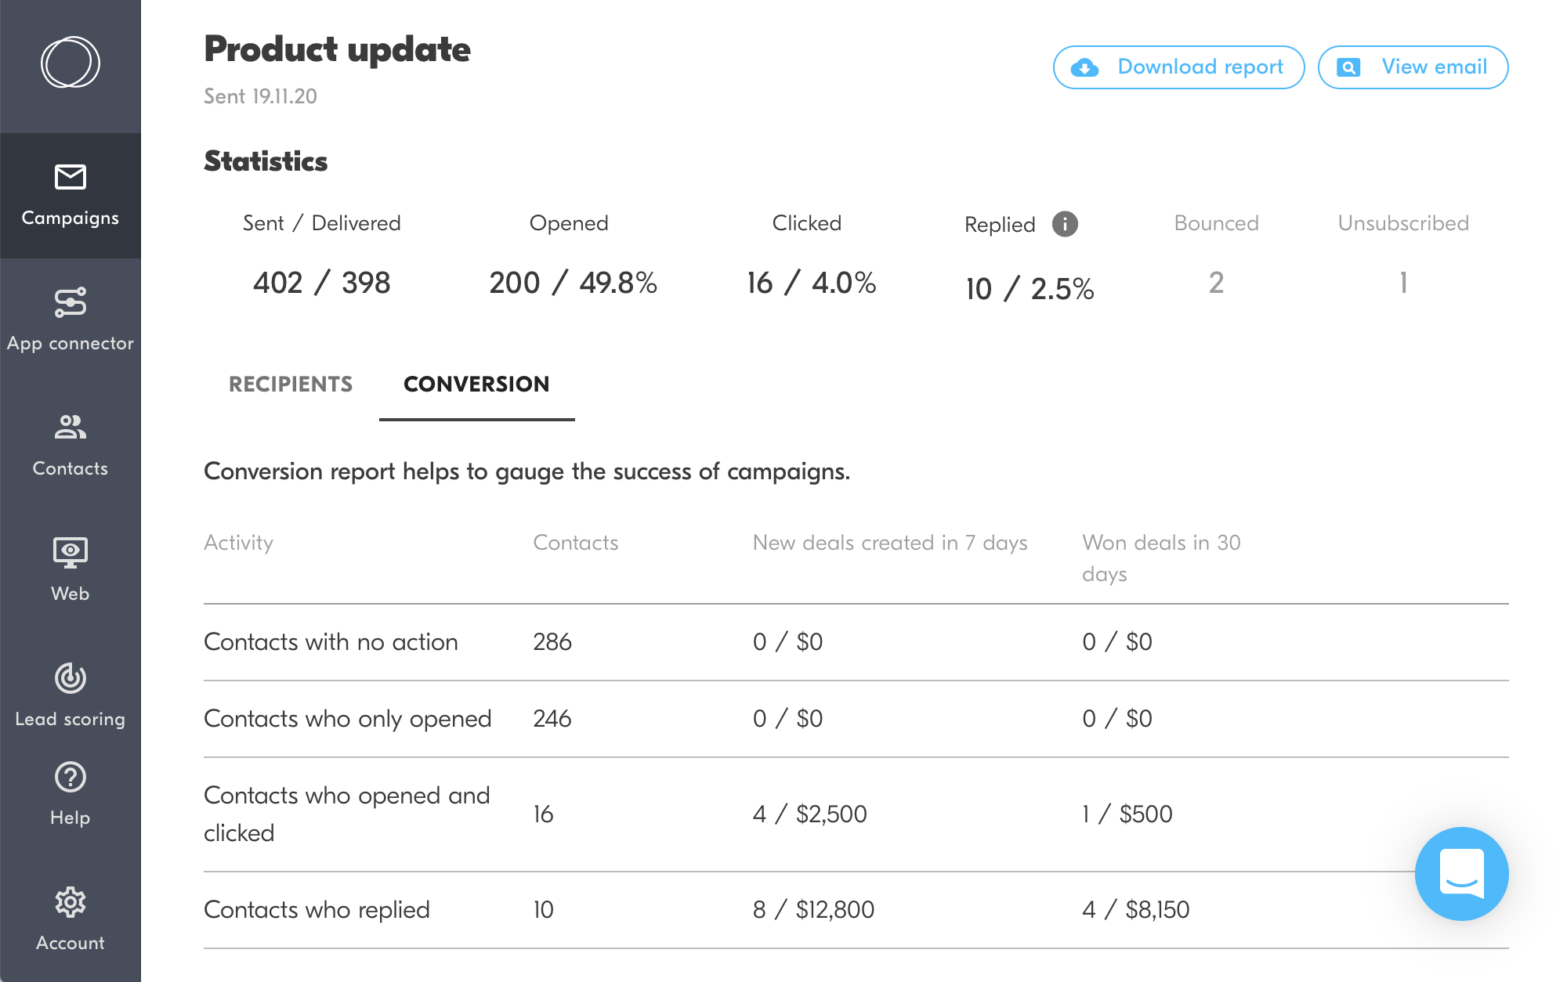Screen dimensions: 1567x982
Task: Open the App connector panel
Action: click(x=71, y=318)
